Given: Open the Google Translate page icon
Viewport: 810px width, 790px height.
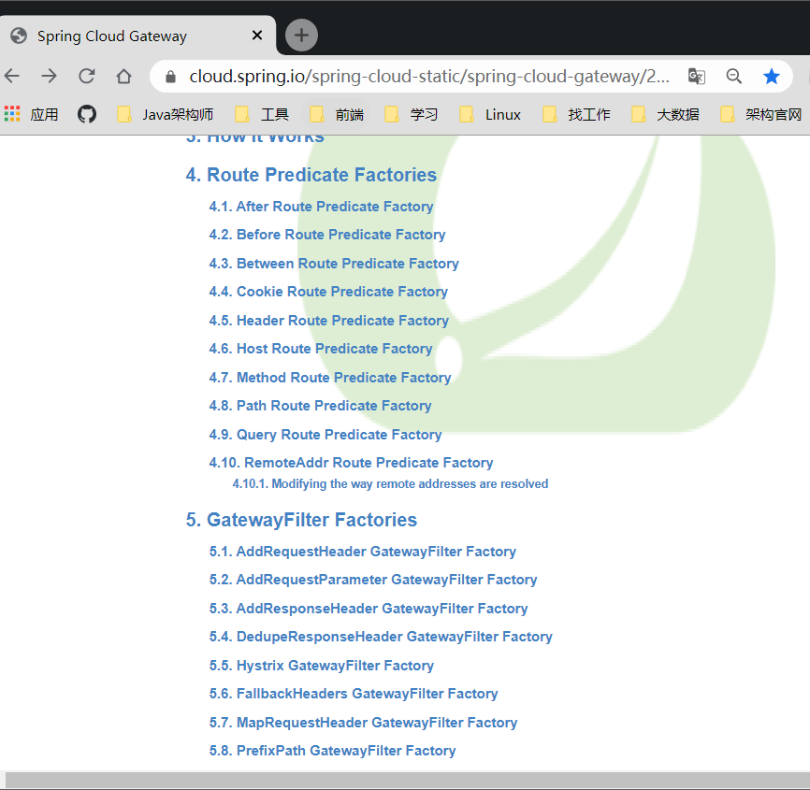Looking at the screenshot, I should pos(696,77).
